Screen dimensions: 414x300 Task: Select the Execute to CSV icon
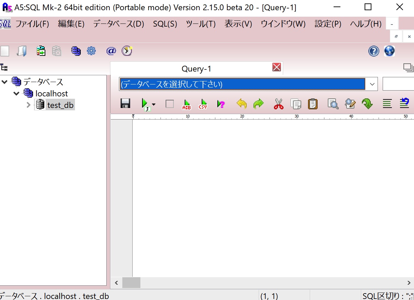point(203,104)
